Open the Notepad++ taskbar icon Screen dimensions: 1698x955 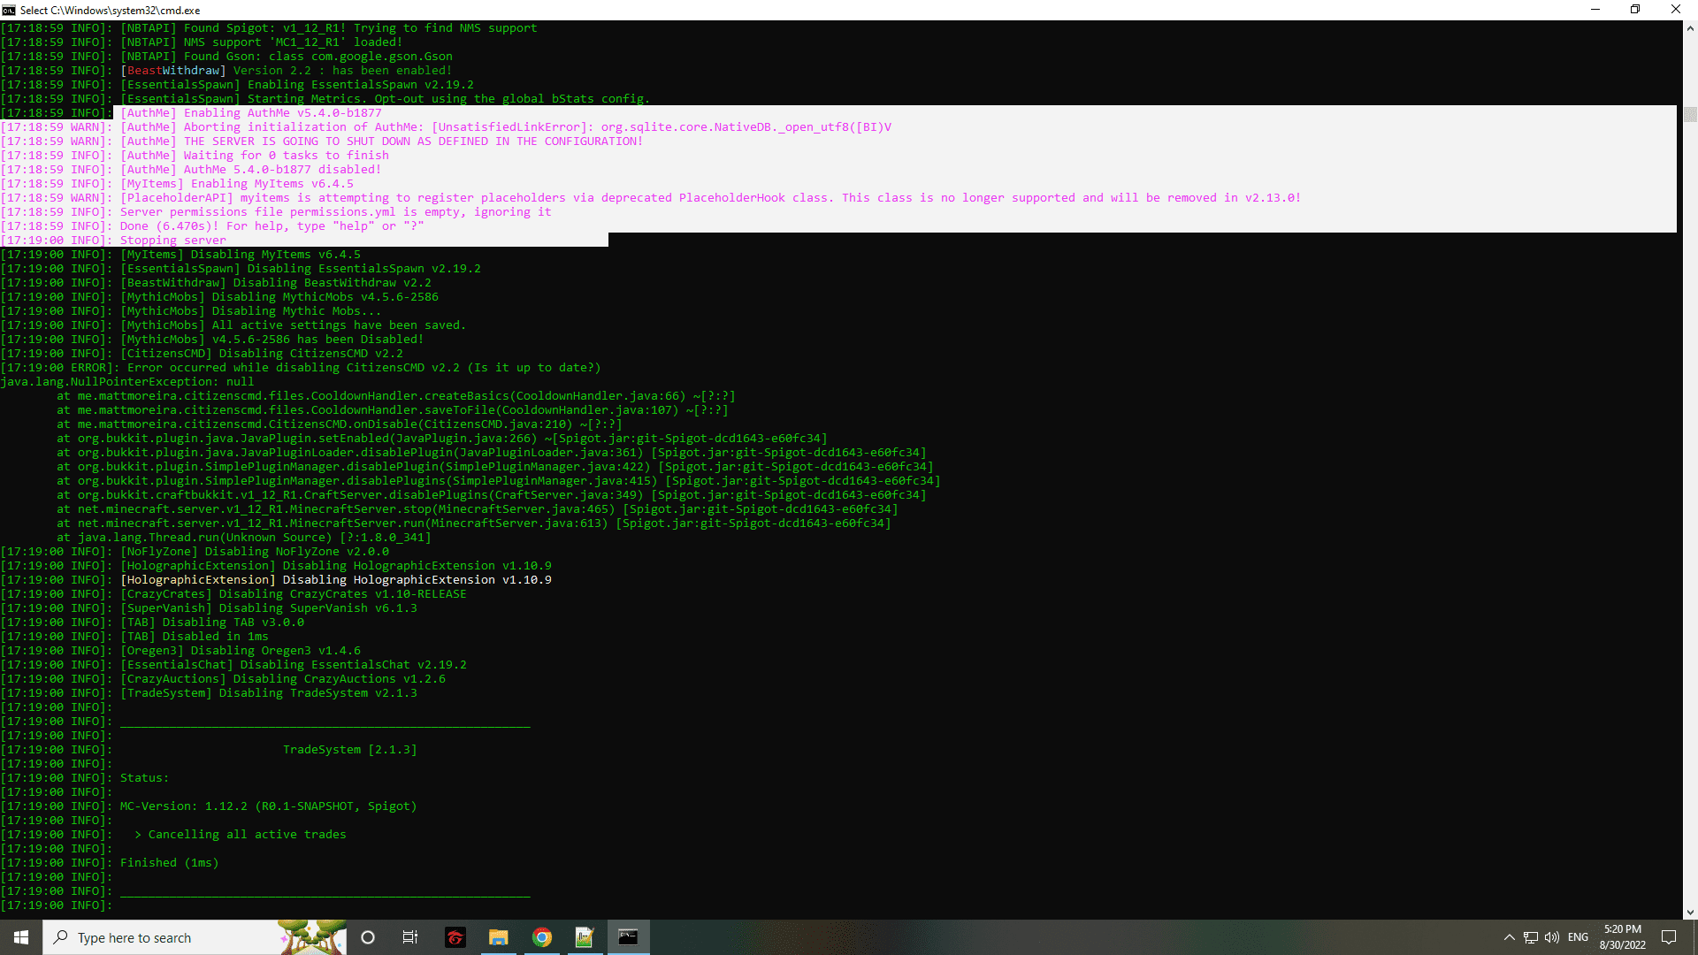pos(585,937)
